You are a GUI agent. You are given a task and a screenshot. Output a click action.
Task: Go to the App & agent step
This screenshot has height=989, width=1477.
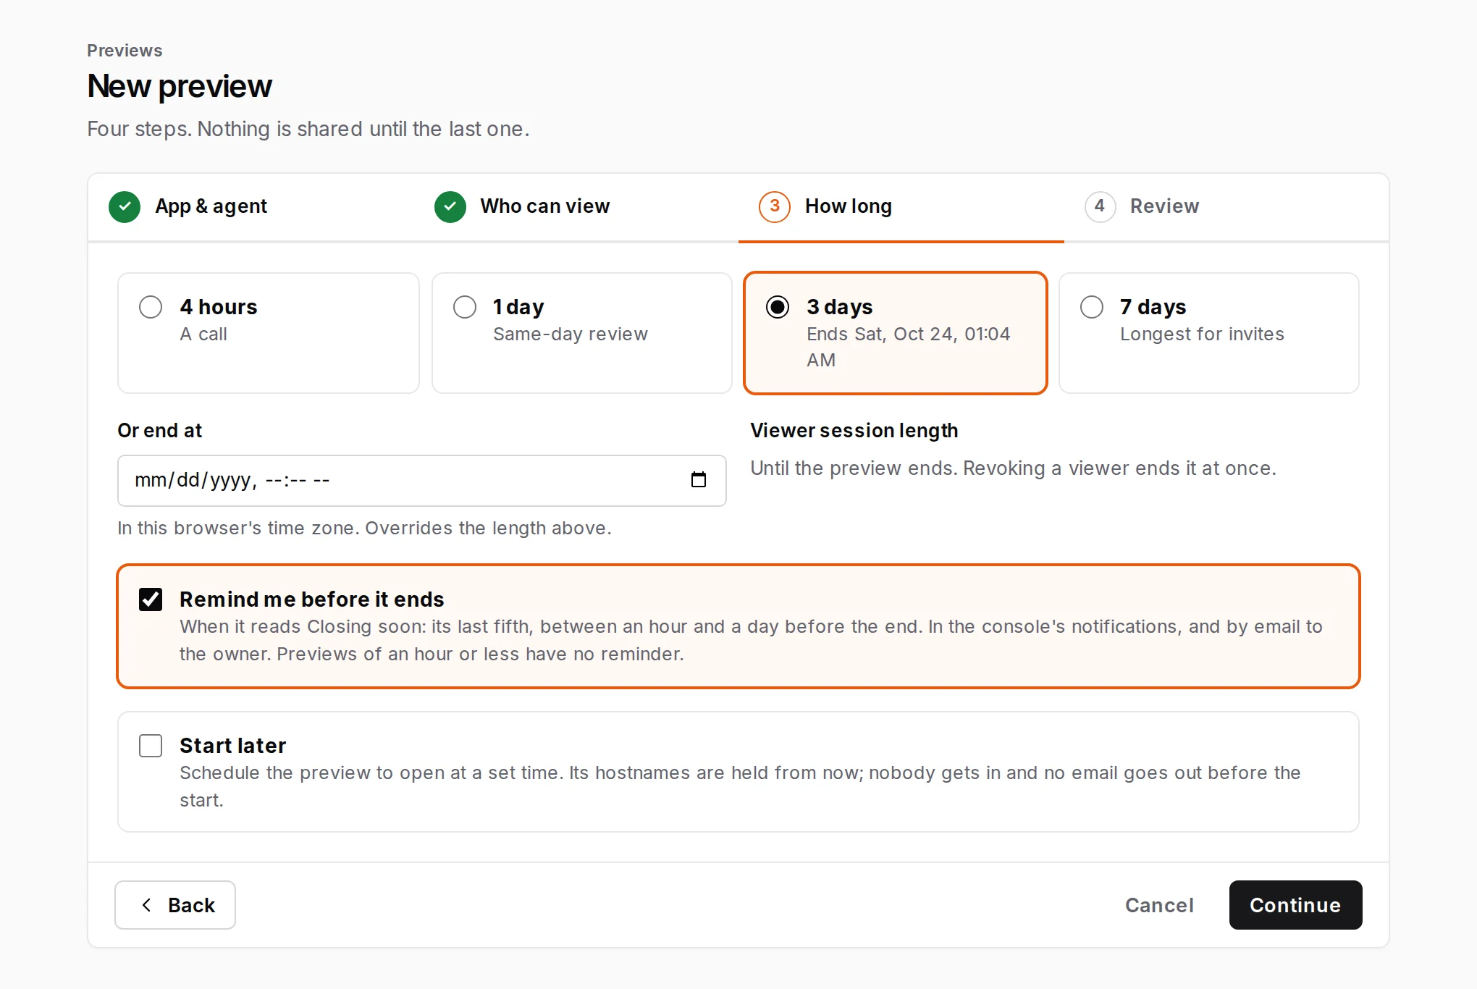[250, 207]
